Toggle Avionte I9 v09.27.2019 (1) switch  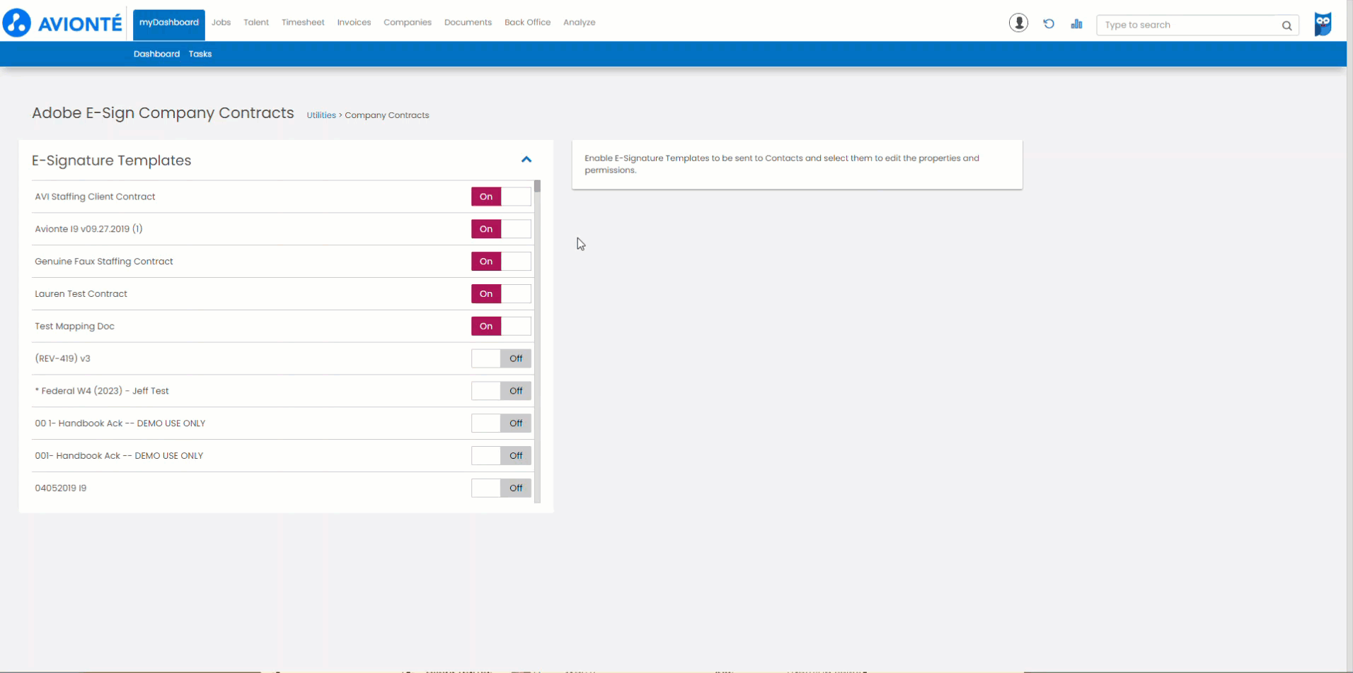[501, 229]
